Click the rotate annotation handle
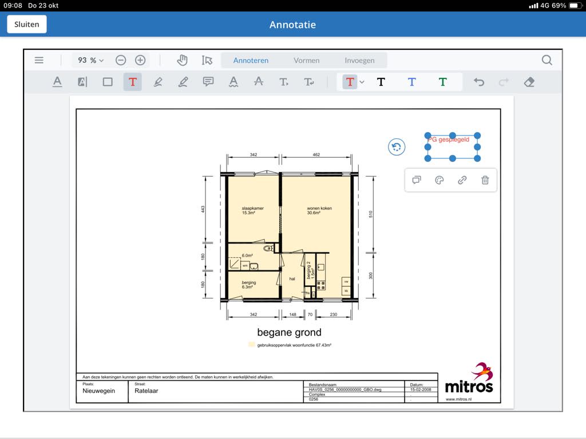 (397, 147)
